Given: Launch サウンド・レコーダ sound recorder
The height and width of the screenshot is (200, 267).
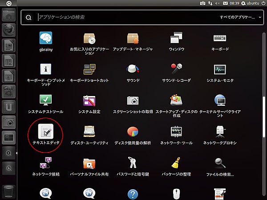Looking at the screenshot, I should [x=176, y=73].
